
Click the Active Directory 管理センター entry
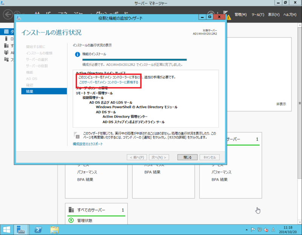coord(125,117)
